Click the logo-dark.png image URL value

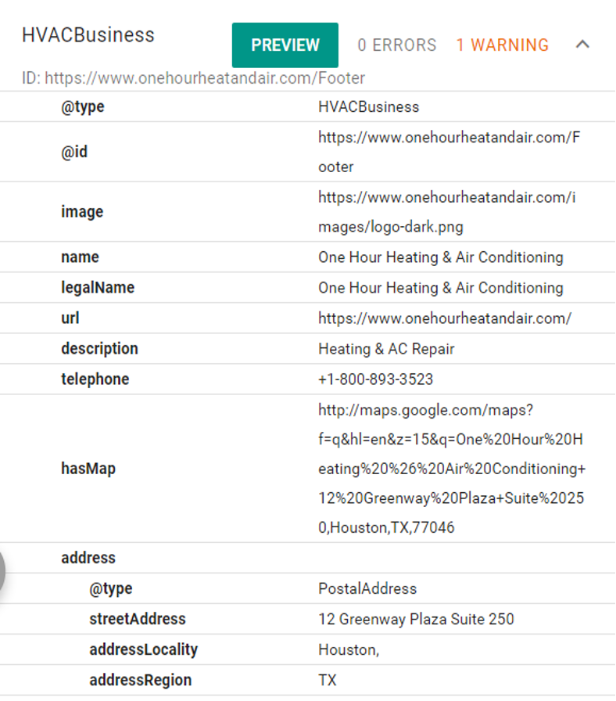tap(446, 212)
